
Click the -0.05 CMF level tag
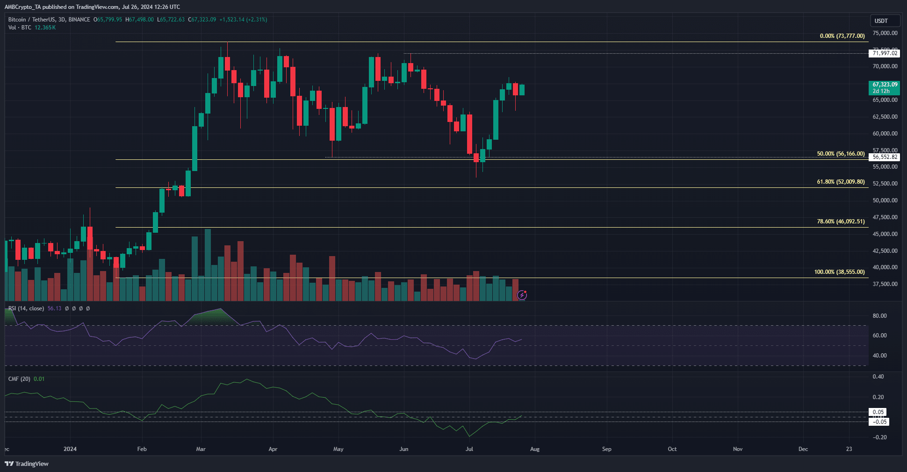click(879, 422)
